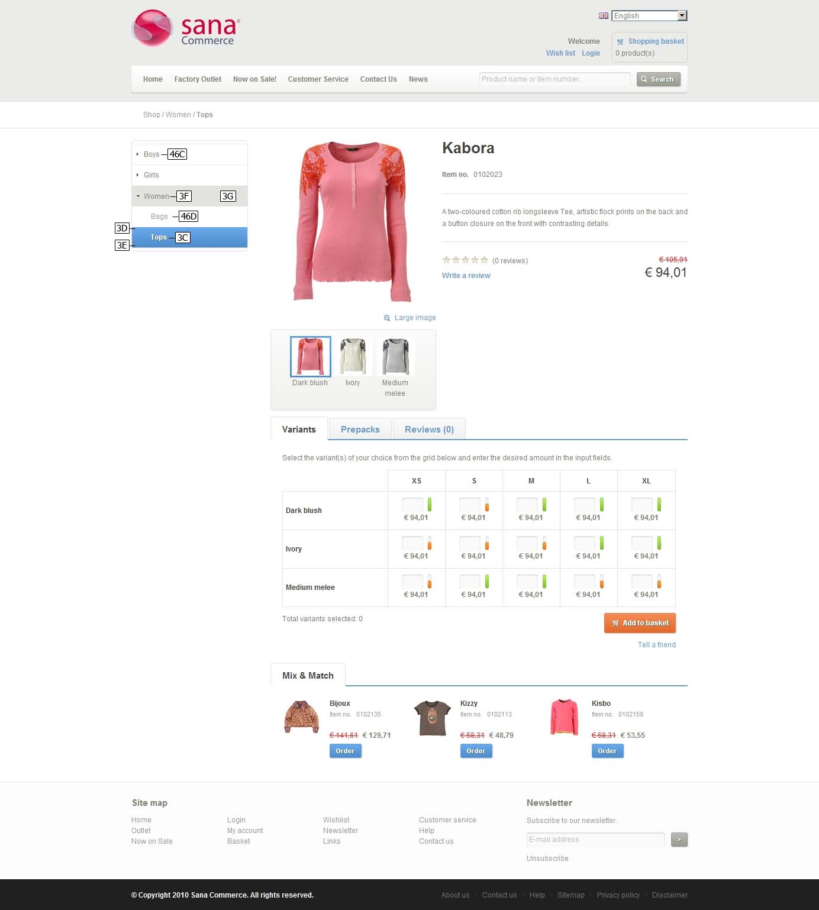Click the shopping basket cart icon

[620, 42]
